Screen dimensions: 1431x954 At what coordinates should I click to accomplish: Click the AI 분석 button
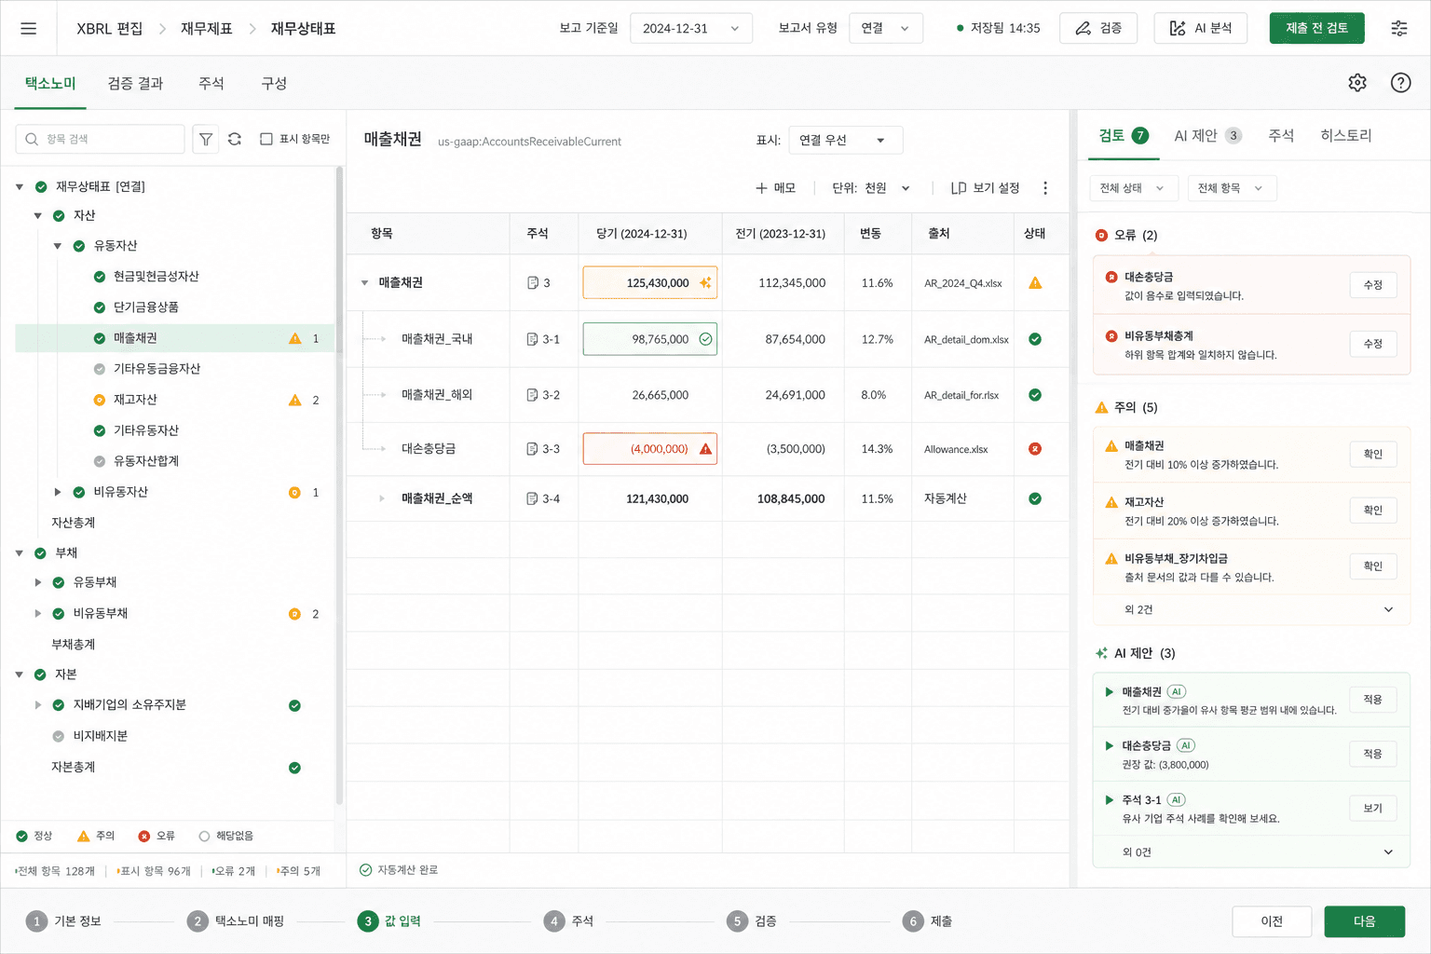(x=1200, y=28)
